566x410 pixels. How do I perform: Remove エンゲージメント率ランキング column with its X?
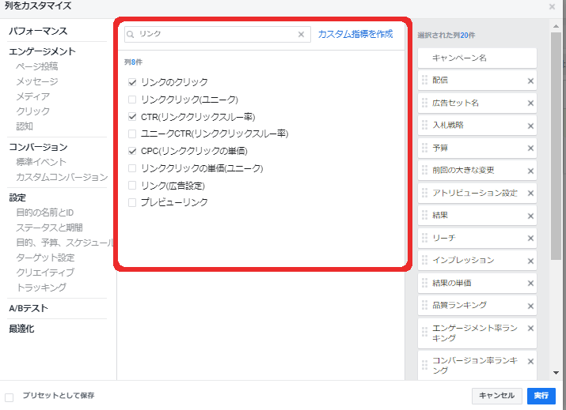pyautogui.click(x=530, y=328)
